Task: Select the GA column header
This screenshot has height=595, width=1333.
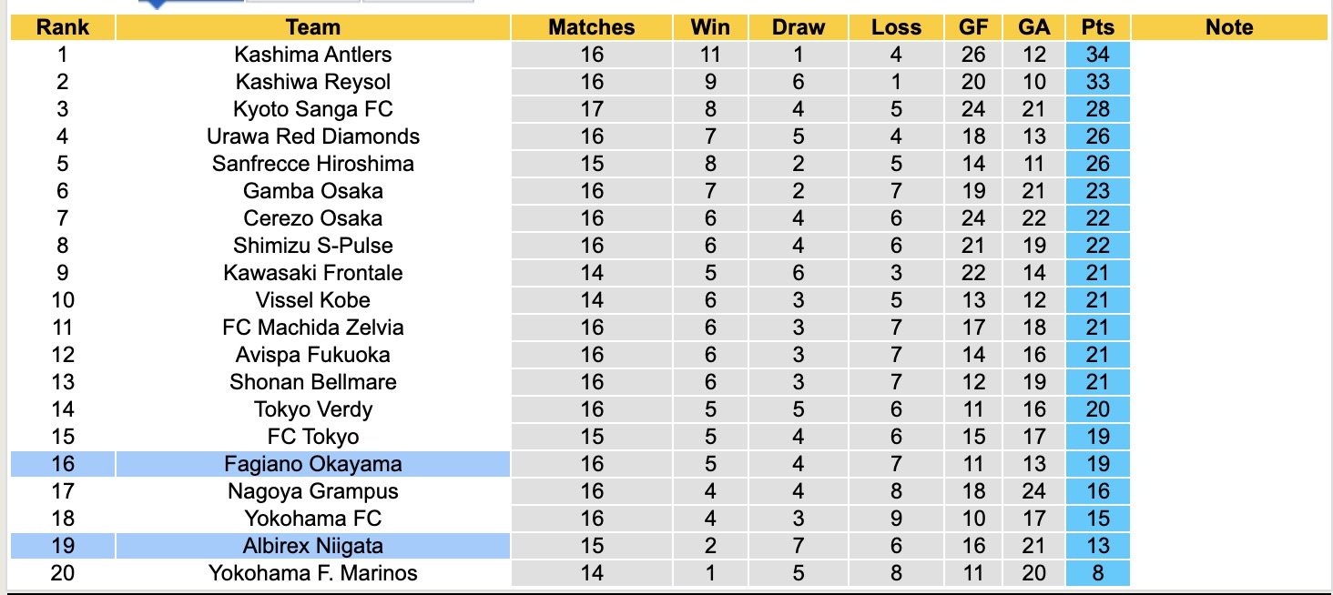Action: (1033, 27)
